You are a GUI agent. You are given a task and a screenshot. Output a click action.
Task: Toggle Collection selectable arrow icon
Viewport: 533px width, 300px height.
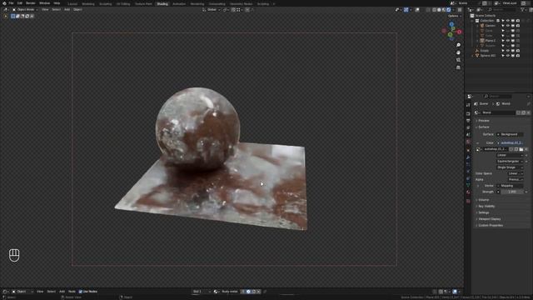coord(503,21)
